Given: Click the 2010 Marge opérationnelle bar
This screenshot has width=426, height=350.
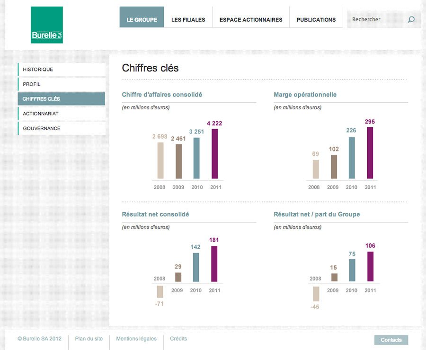Looking at the screenshot, I should (x=351, y=158).
